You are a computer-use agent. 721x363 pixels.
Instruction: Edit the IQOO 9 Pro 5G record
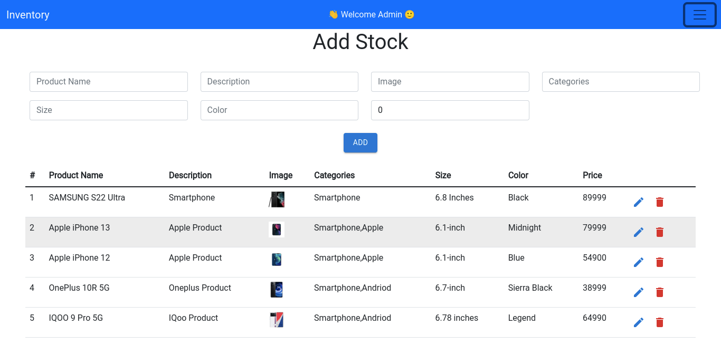pos(639,322)
